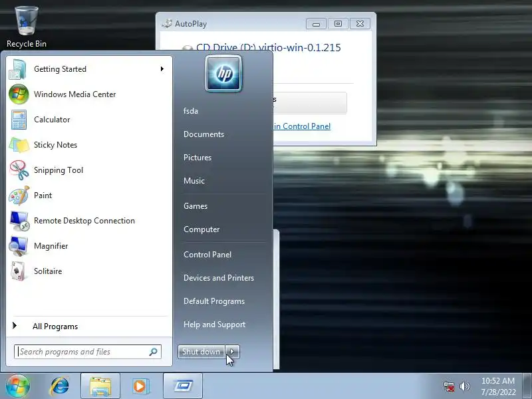Open Documents from Start menu
The height and width of the screenshot is (399, 532).
coord(204,134)
